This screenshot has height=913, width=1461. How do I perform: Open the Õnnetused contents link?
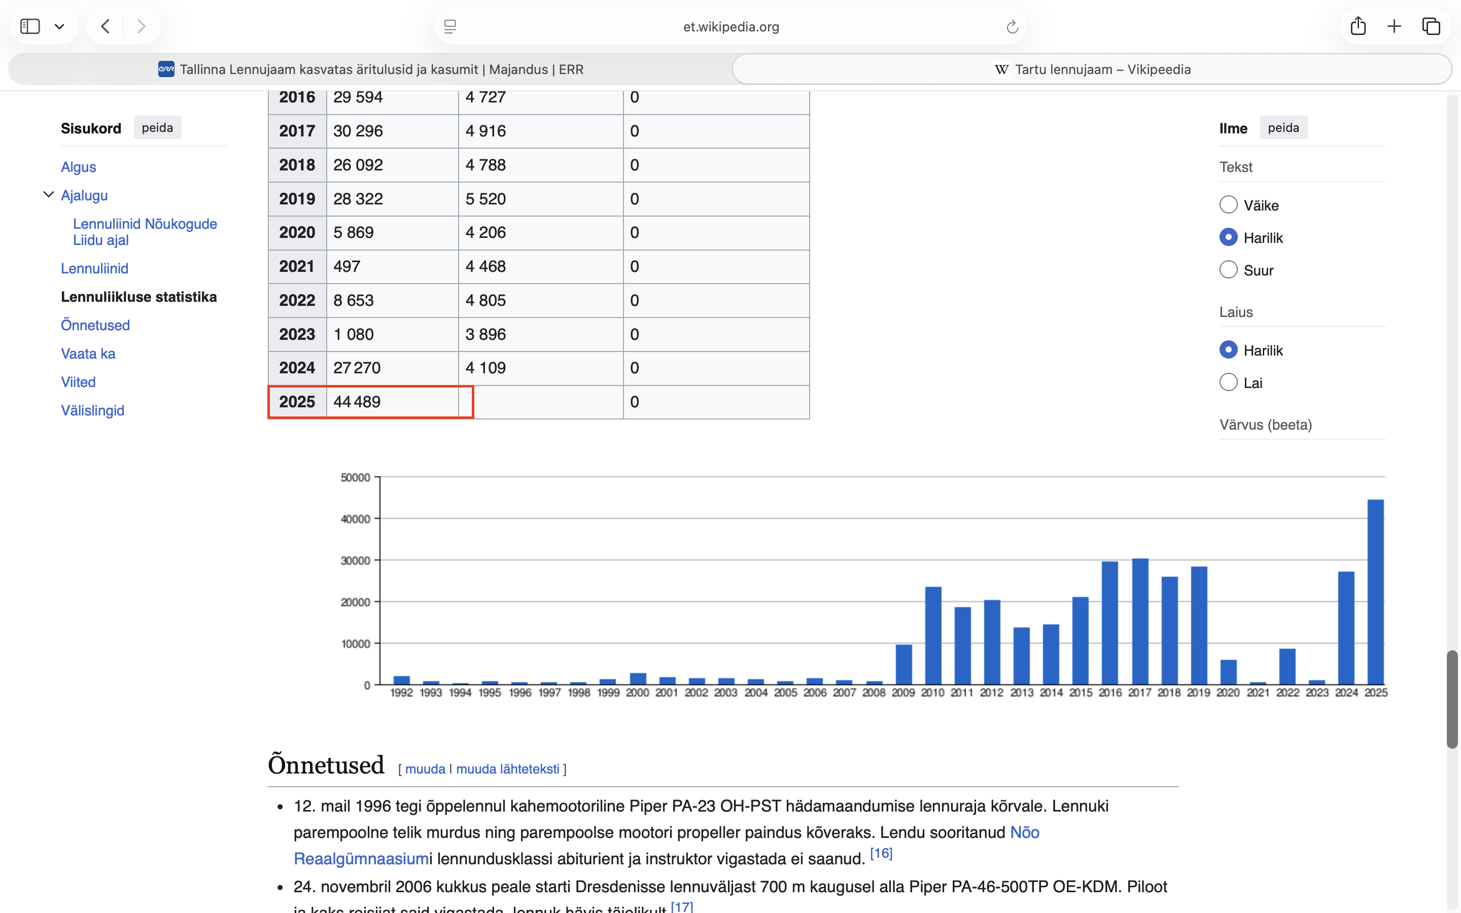[95, 325]
